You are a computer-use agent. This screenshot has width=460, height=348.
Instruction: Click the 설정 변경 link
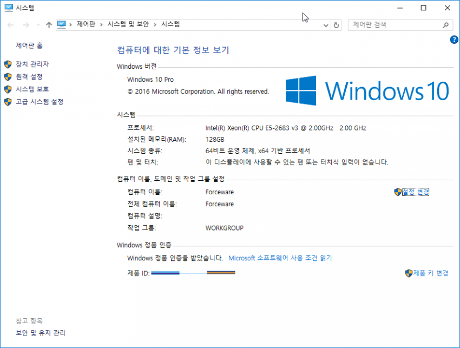pyautogui.click(x=415, y=192)
